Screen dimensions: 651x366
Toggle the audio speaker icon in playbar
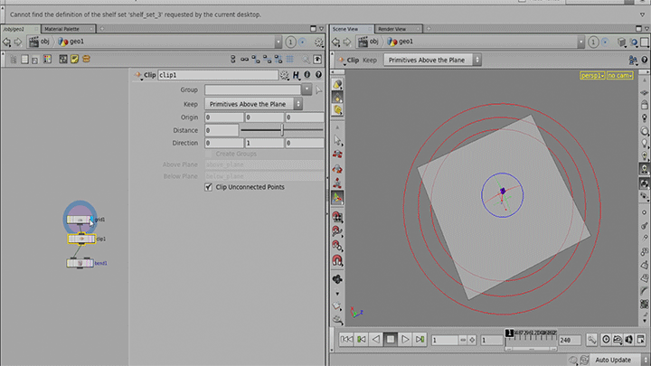click(x=629, y=340)
